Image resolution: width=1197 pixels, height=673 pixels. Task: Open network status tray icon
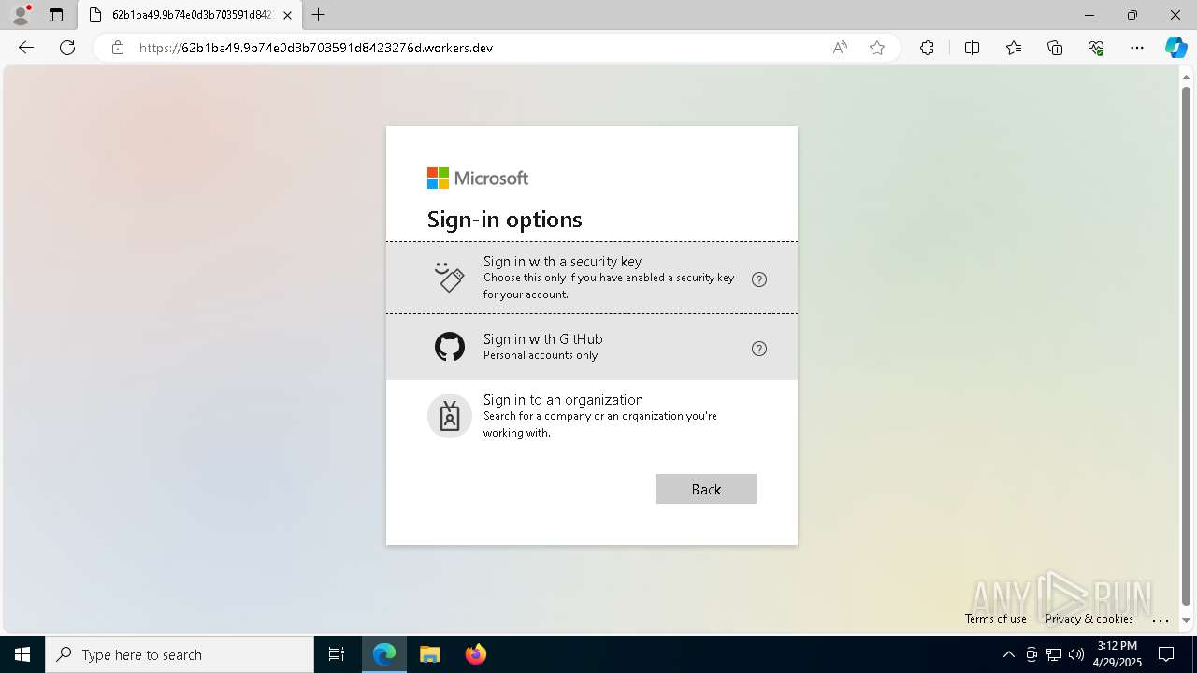point(1054,654)
